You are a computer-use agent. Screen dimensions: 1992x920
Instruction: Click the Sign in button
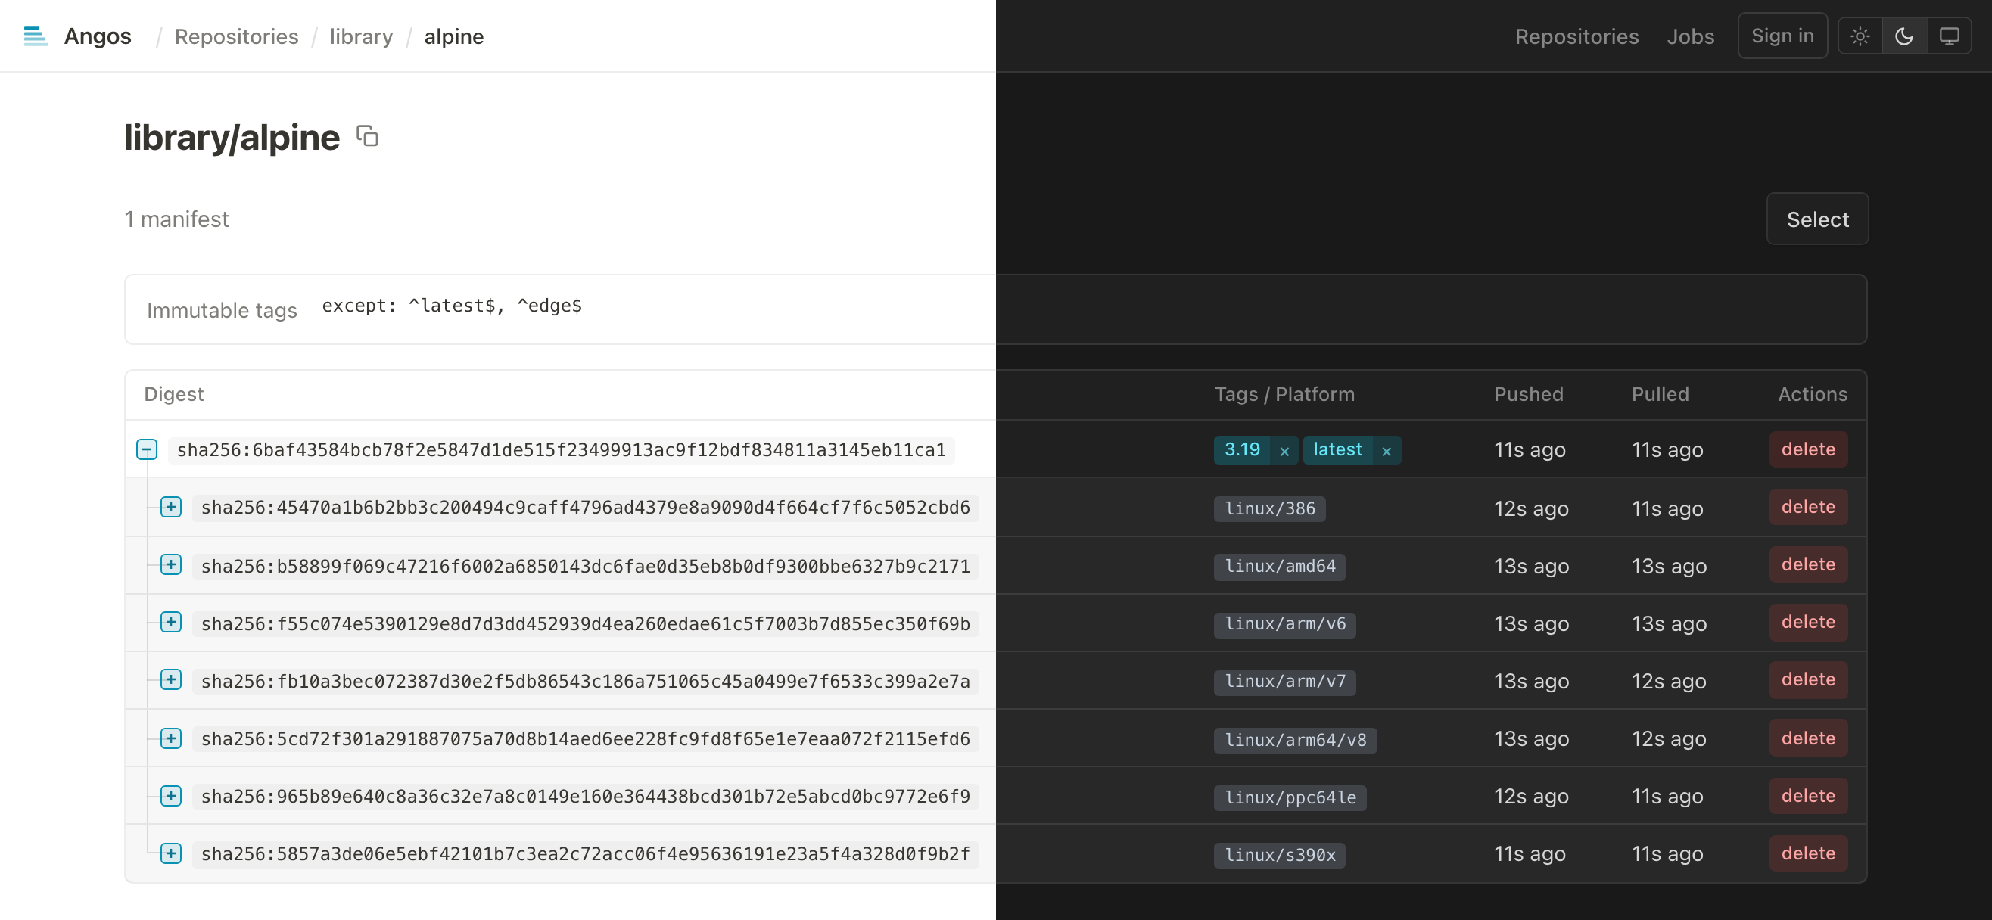[x=1782, y=36]
